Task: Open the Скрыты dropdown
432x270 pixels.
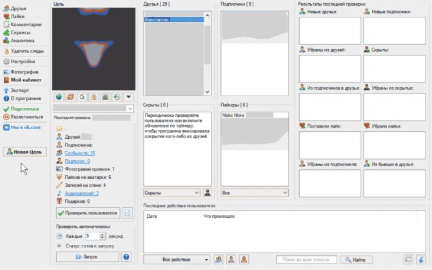Action: (x=172, y=192)
